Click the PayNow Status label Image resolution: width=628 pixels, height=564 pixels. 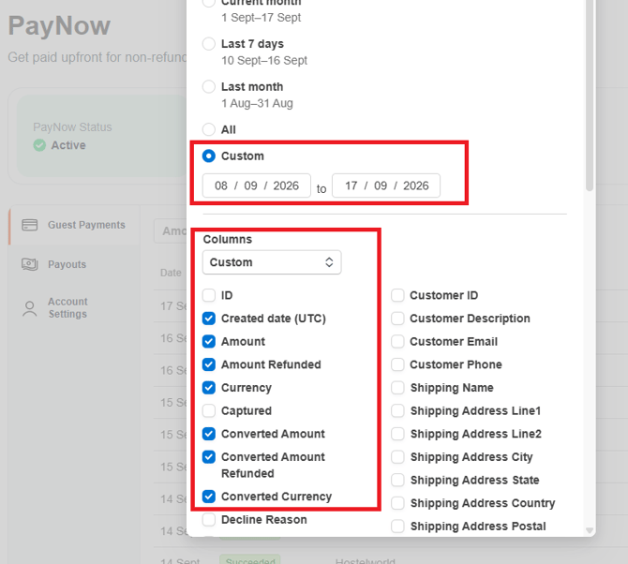[x=72, y=126]
